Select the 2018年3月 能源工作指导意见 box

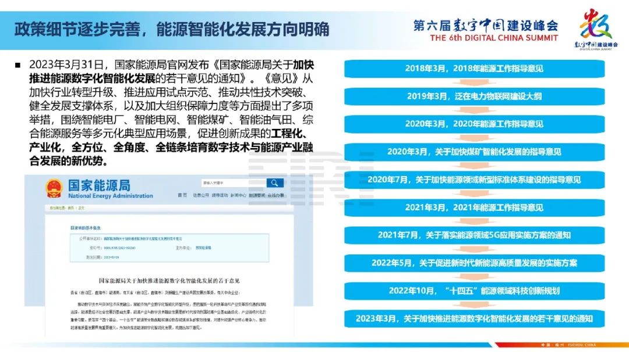click(x=474, y=69)
